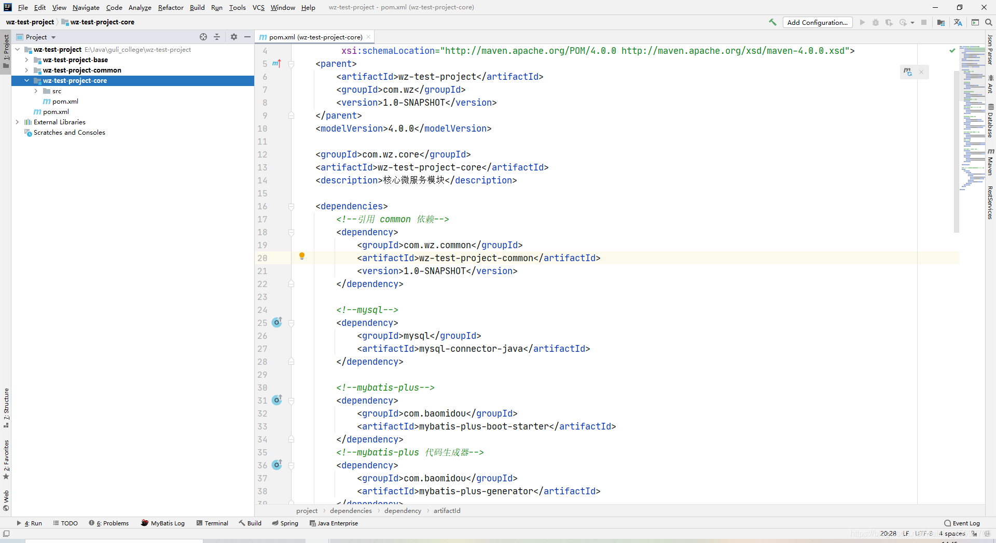Open the Event Log
This screenshot has height=543, width=996.
point(962,523)
